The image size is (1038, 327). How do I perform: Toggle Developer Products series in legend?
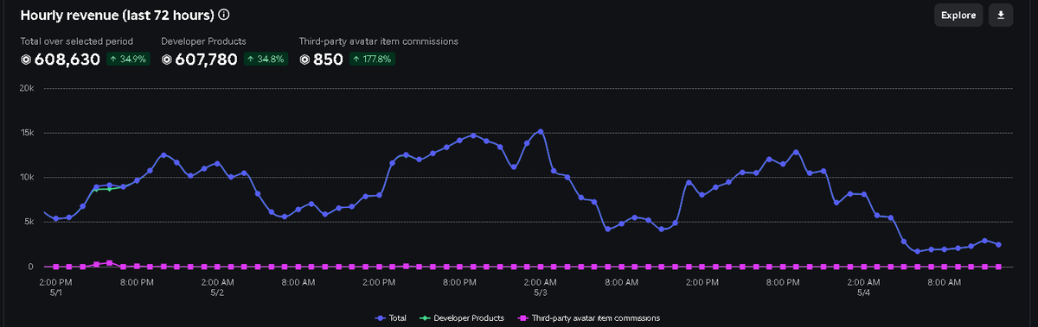point(462,318)
